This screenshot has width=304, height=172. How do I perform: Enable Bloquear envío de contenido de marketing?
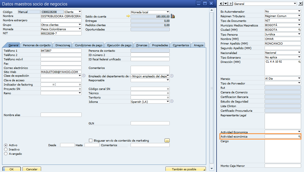tap(91, 140)
